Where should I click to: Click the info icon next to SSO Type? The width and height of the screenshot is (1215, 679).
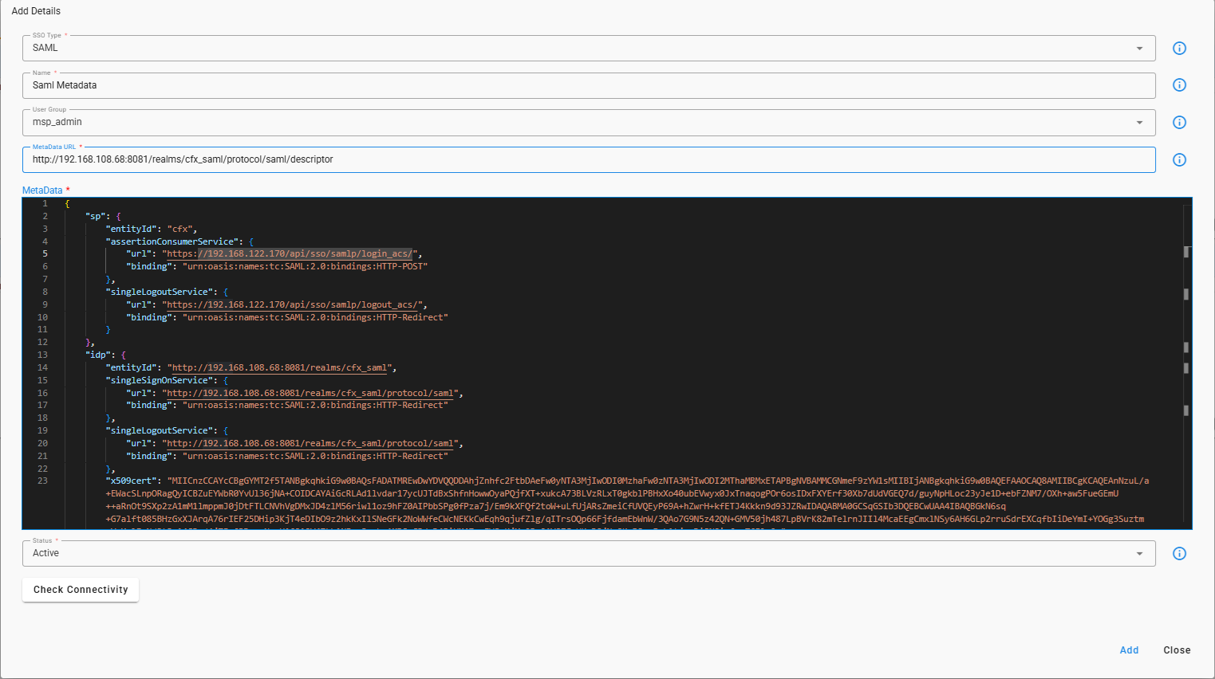(1179, 48)
